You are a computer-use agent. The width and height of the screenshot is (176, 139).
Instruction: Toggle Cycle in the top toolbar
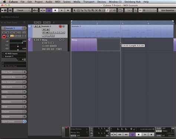coord(49,10)
